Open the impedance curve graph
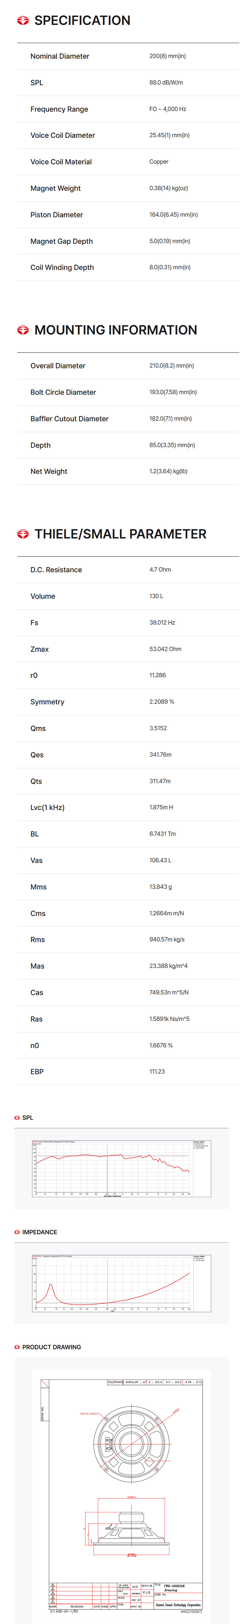This screenshot has width=241, height=1624. coord(121,1282)
